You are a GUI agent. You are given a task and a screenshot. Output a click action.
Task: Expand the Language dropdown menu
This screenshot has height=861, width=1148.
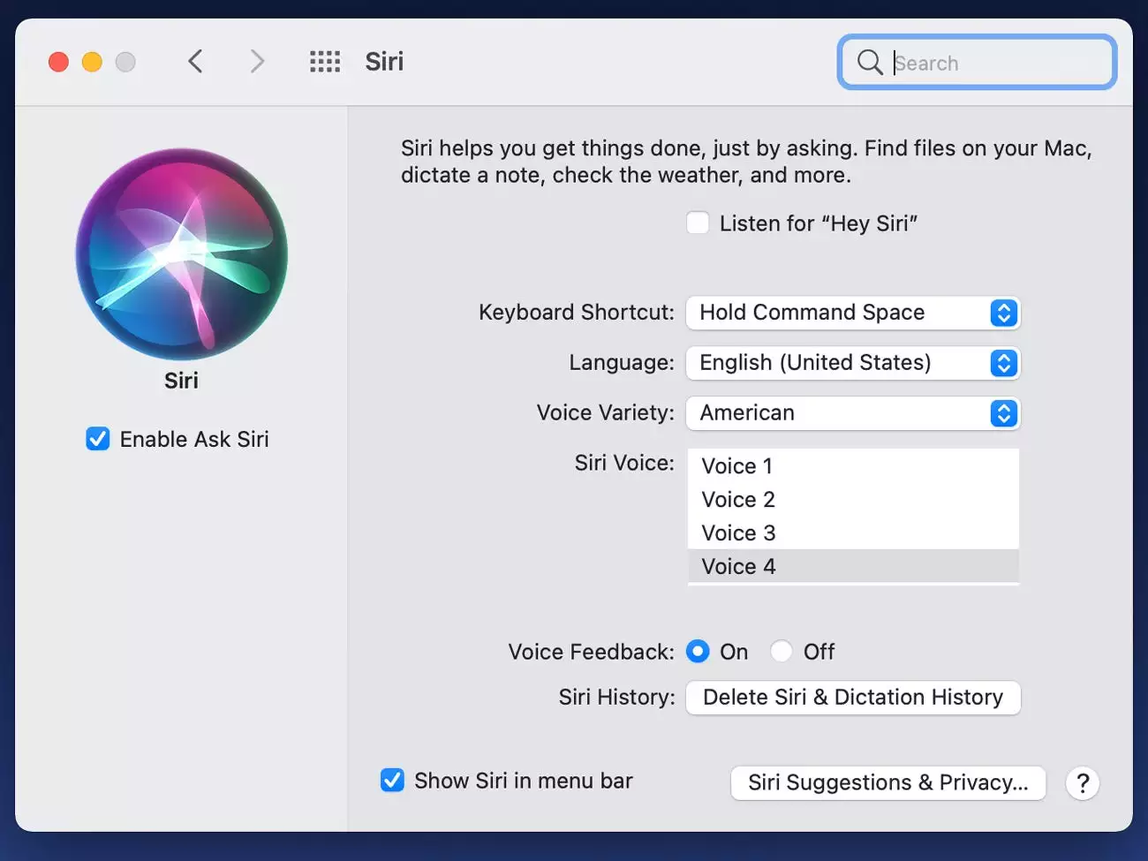click(x=853, y=363)
